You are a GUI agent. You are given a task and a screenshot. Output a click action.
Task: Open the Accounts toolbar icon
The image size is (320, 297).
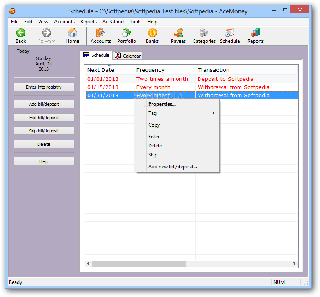[x=101, y=33]
